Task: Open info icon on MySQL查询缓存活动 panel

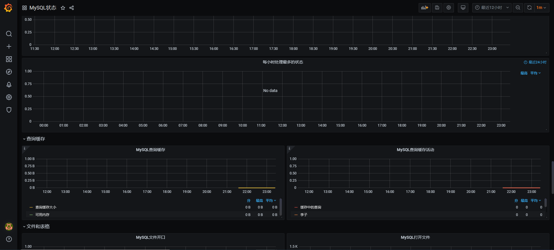Action: (289, 149)
